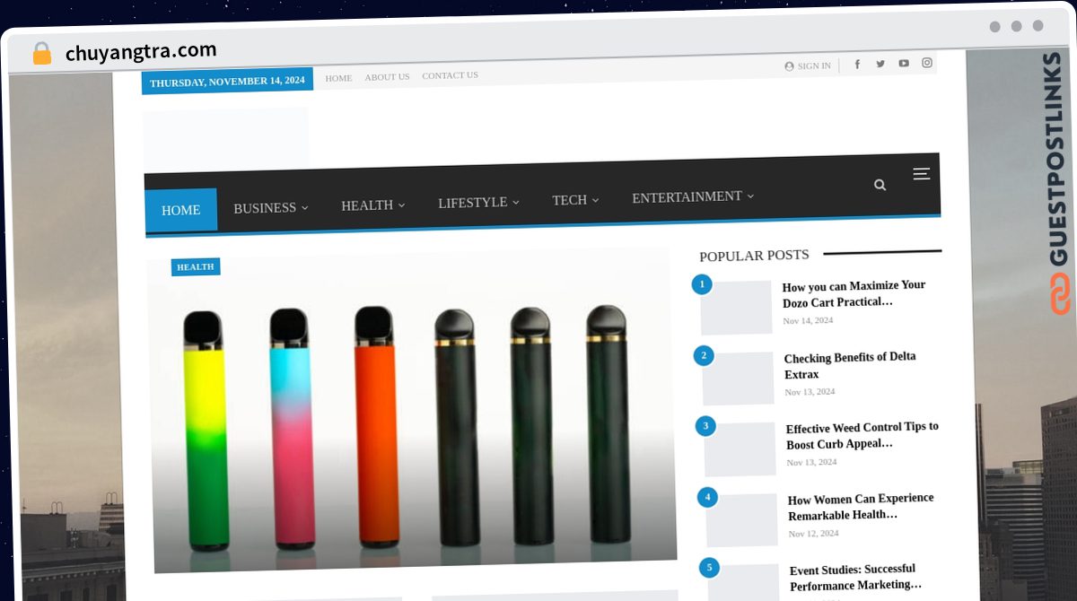The width and height of the screenshot is (1077, 601).
Task: Click thumbnail of popular post number 1
Action: pos(736,308)
